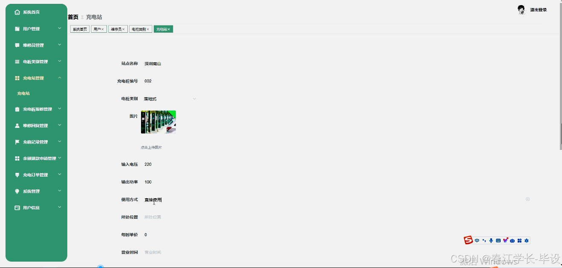
Task: Click 退出登录 to log out
Action: tap(538, 10)
